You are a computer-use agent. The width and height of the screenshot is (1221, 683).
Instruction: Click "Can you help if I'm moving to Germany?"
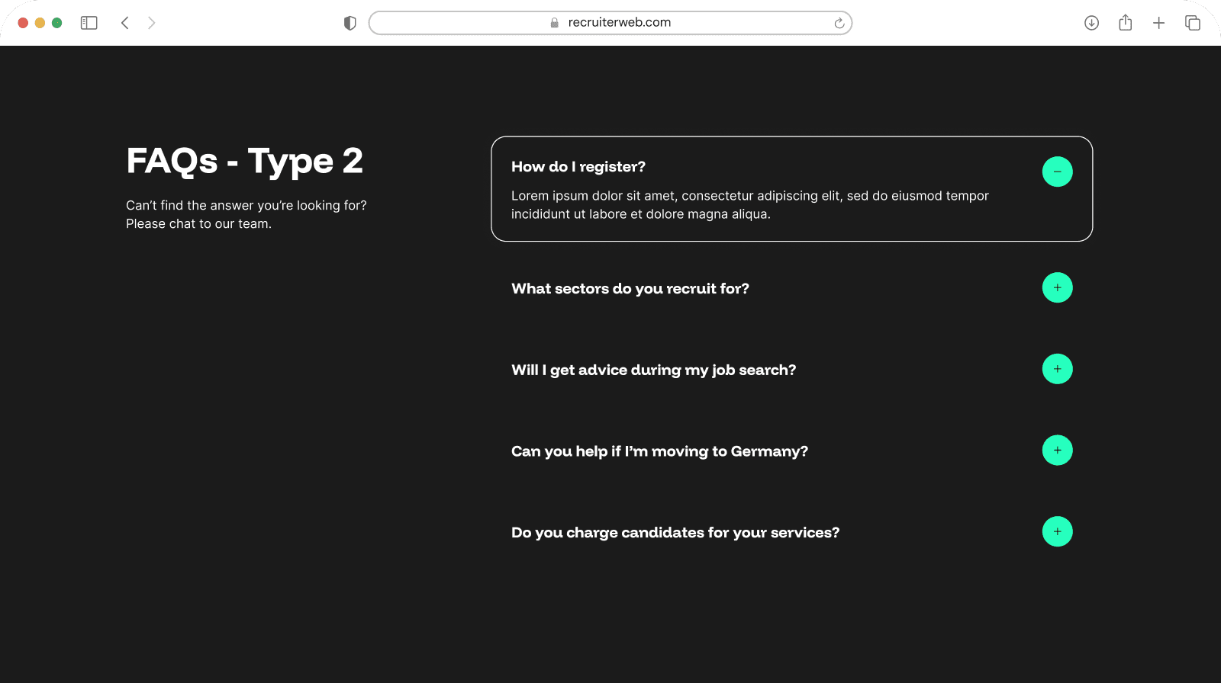(659, 451)
